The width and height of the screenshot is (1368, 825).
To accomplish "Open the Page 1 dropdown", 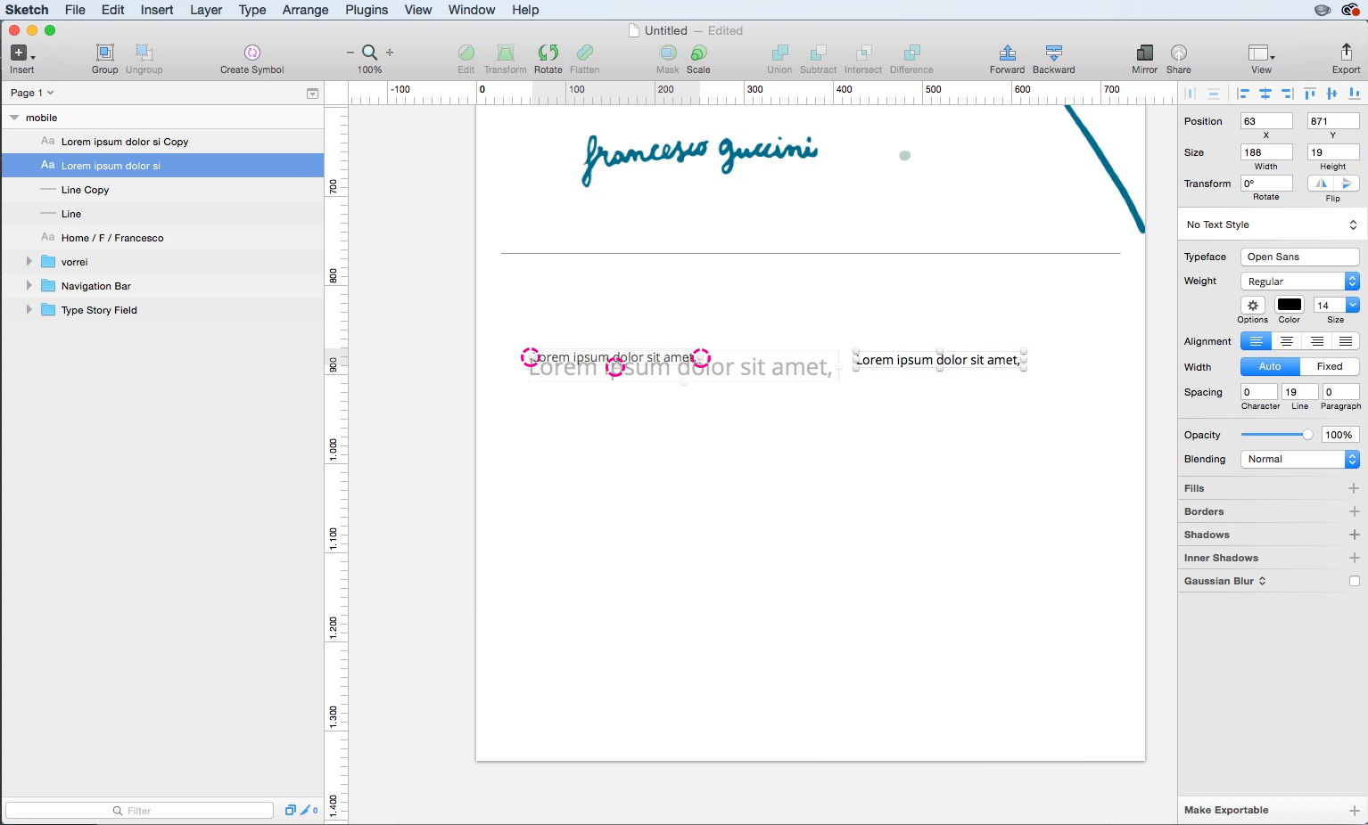I will [32, 93].
